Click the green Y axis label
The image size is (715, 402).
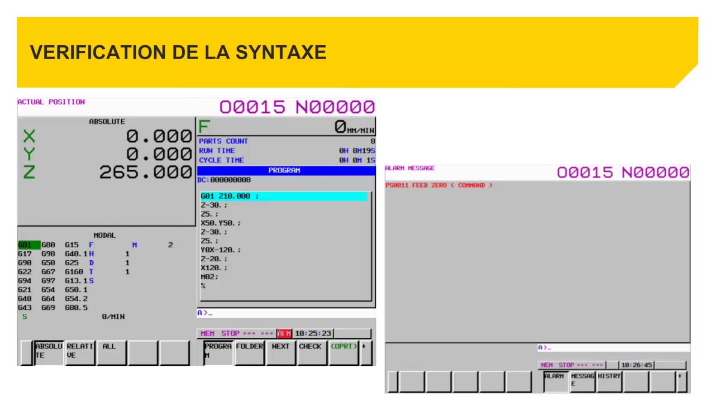pyautogui.click(x=29, y=155)
